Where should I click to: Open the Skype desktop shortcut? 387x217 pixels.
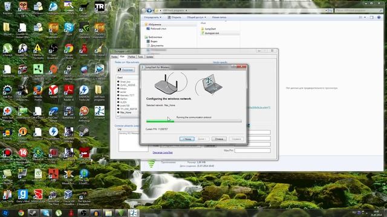(69, 29)
